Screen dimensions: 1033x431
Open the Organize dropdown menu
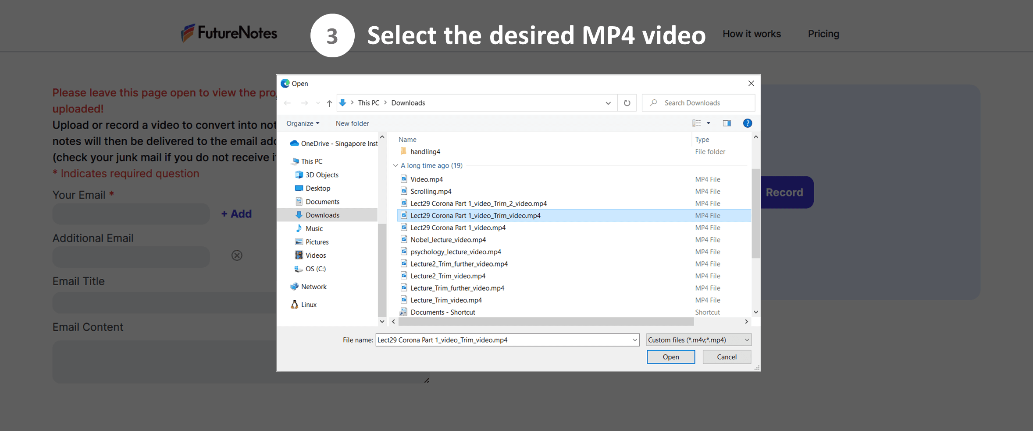point(303,123)
